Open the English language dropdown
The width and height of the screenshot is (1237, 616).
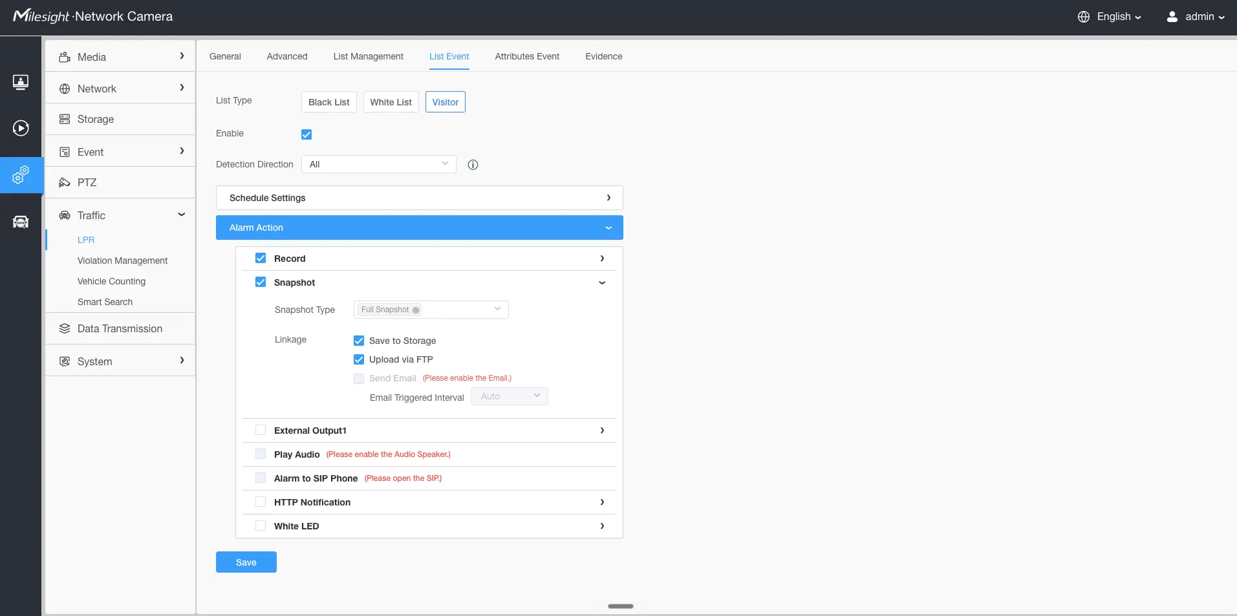click(1119, 17)
